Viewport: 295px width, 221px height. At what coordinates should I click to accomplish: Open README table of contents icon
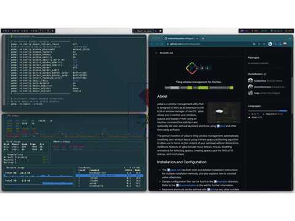pyautogui.click(x=156, y=53)
